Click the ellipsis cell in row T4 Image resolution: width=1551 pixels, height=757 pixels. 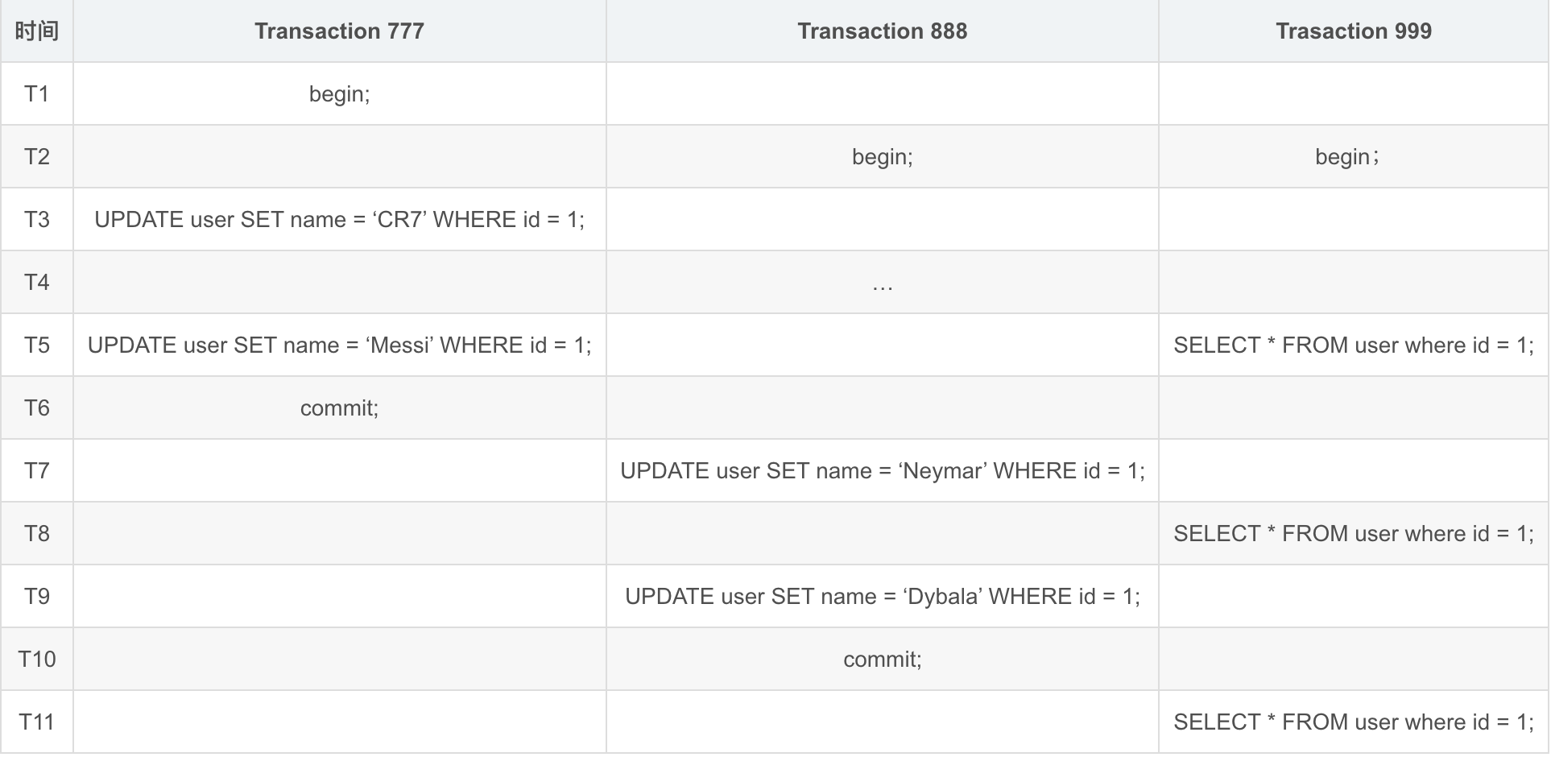[882, 283]
